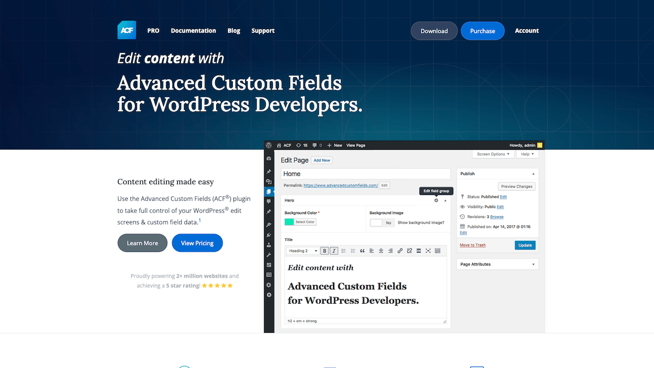Go to the Blog navigation item

click(233, 31)
